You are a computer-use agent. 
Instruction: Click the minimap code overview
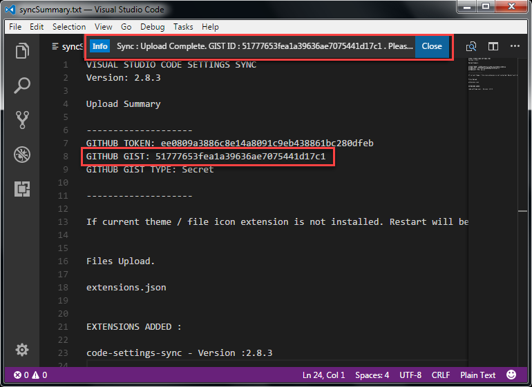coord(493,74)
